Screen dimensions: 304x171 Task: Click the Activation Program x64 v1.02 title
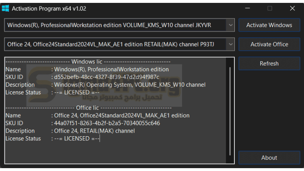(49, 9)
